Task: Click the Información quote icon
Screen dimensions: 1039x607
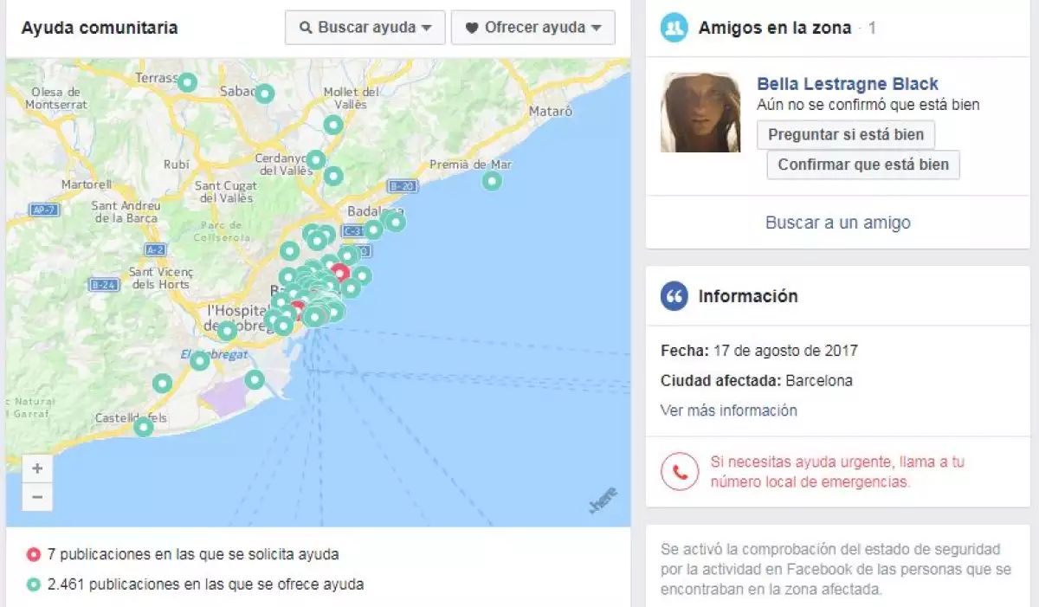Action: [x=674, y=296]
